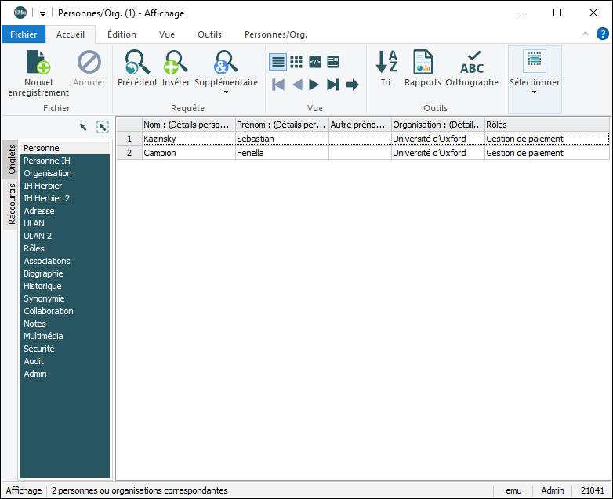
Task: Run the Orthographe spell check
Action: pyautogui.click(x=472, y=63)
